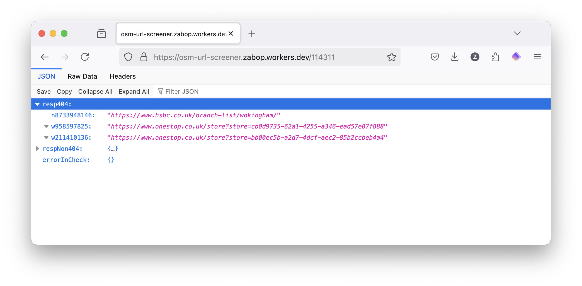Image resolution: width=582 pixels, height=286 pixels.
Task: Click Expand All
Action: 134,92
